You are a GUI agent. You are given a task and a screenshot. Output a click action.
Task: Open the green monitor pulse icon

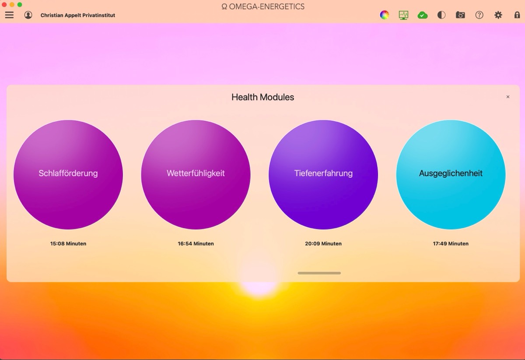(403, 15)
